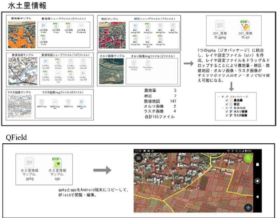Image resolution: width=279 pixels, height=218 pixels.
Task: Toggle the ジオパッケージ group checkbox
Action: [x=223, y=97]
